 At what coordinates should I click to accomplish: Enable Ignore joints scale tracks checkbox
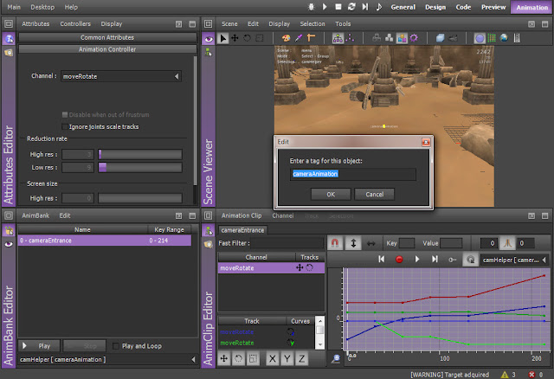tap(63, 126)
